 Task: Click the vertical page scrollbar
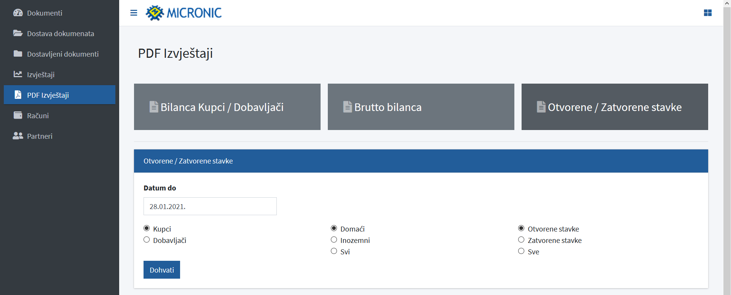pyautogui.click(x=727, y=147)
